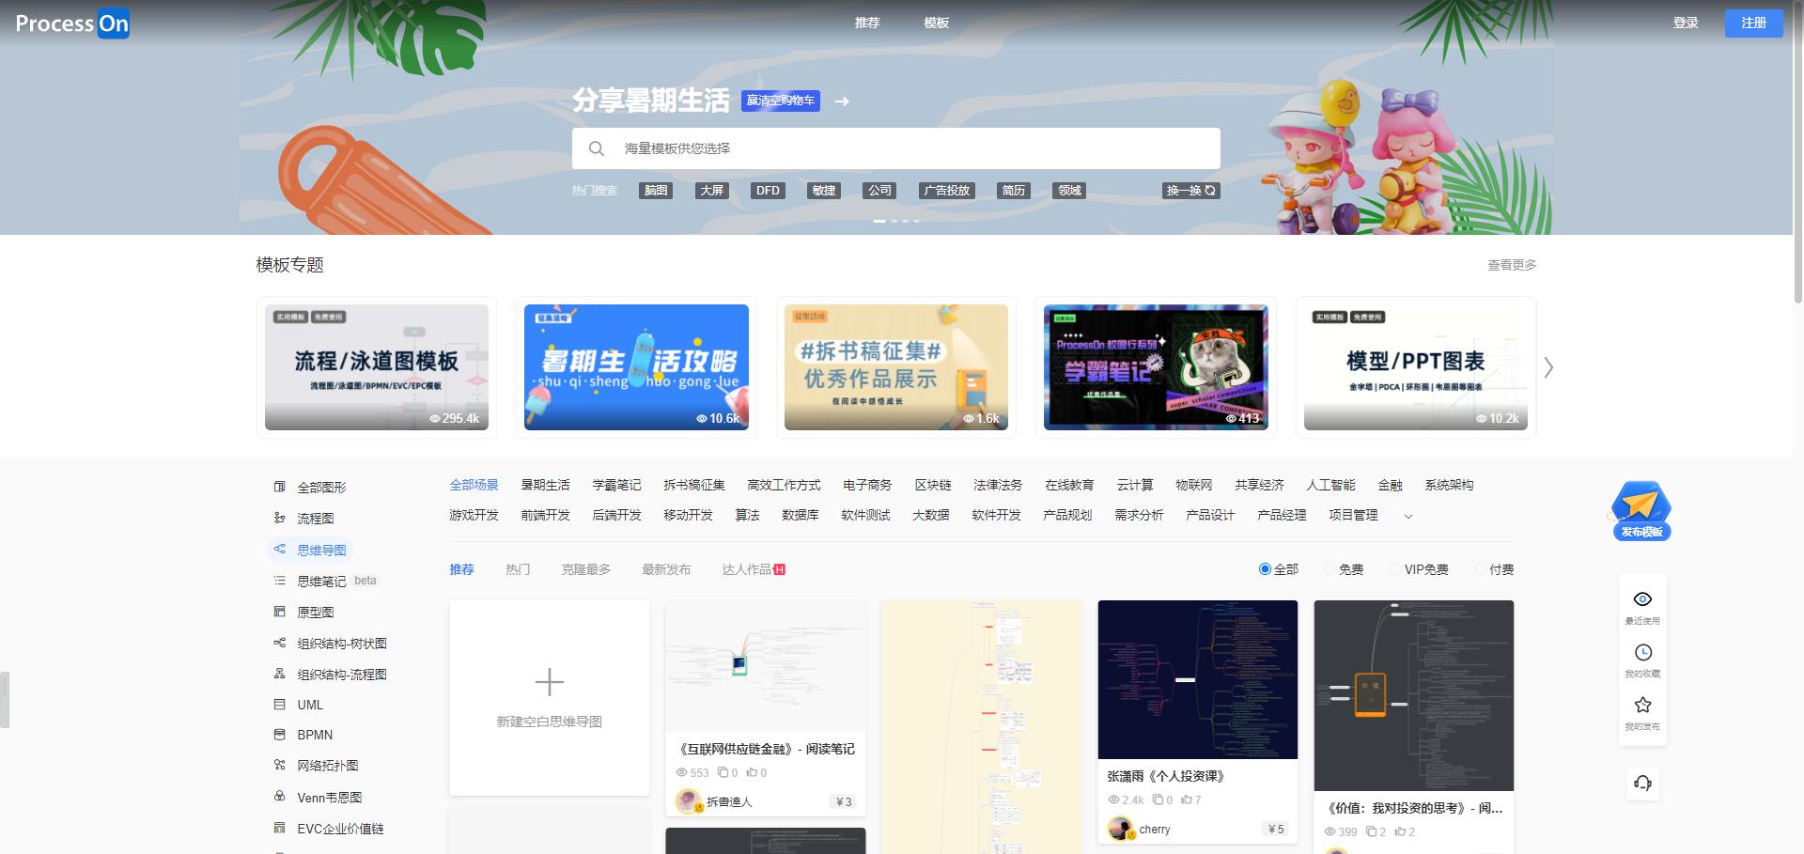Select the UML diagram category
Viewport: 1804px width, 854px height.
click(310, 705)
